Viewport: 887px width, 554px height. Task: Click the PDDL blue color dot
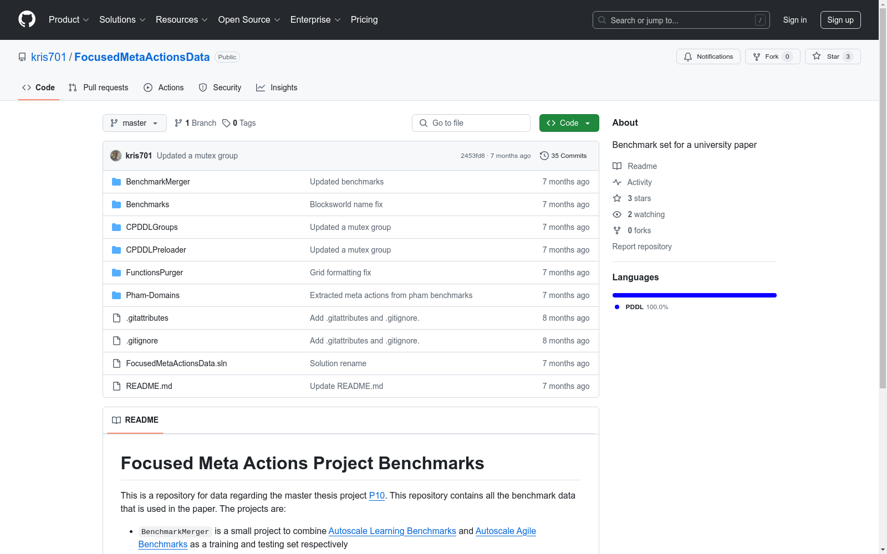[x=617, y=307]
